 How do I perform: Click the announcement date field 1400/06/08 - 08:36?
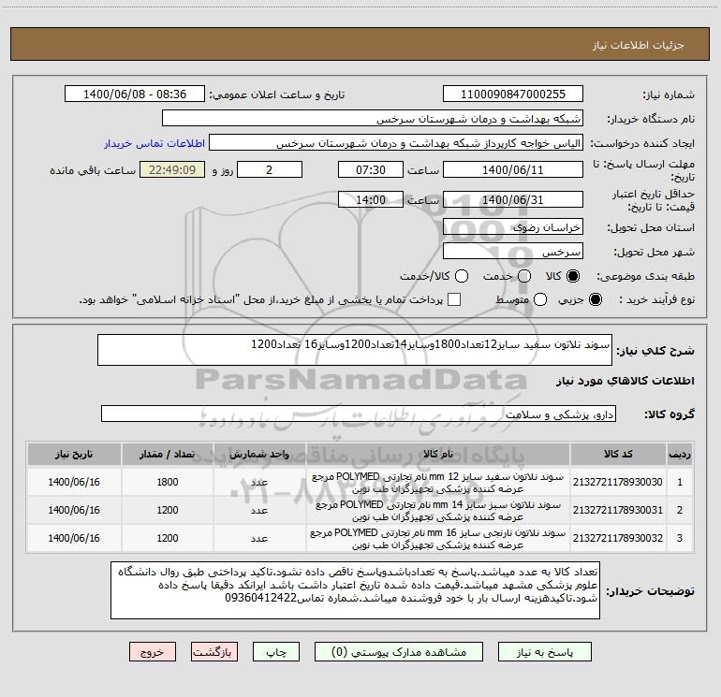[135, 94]
